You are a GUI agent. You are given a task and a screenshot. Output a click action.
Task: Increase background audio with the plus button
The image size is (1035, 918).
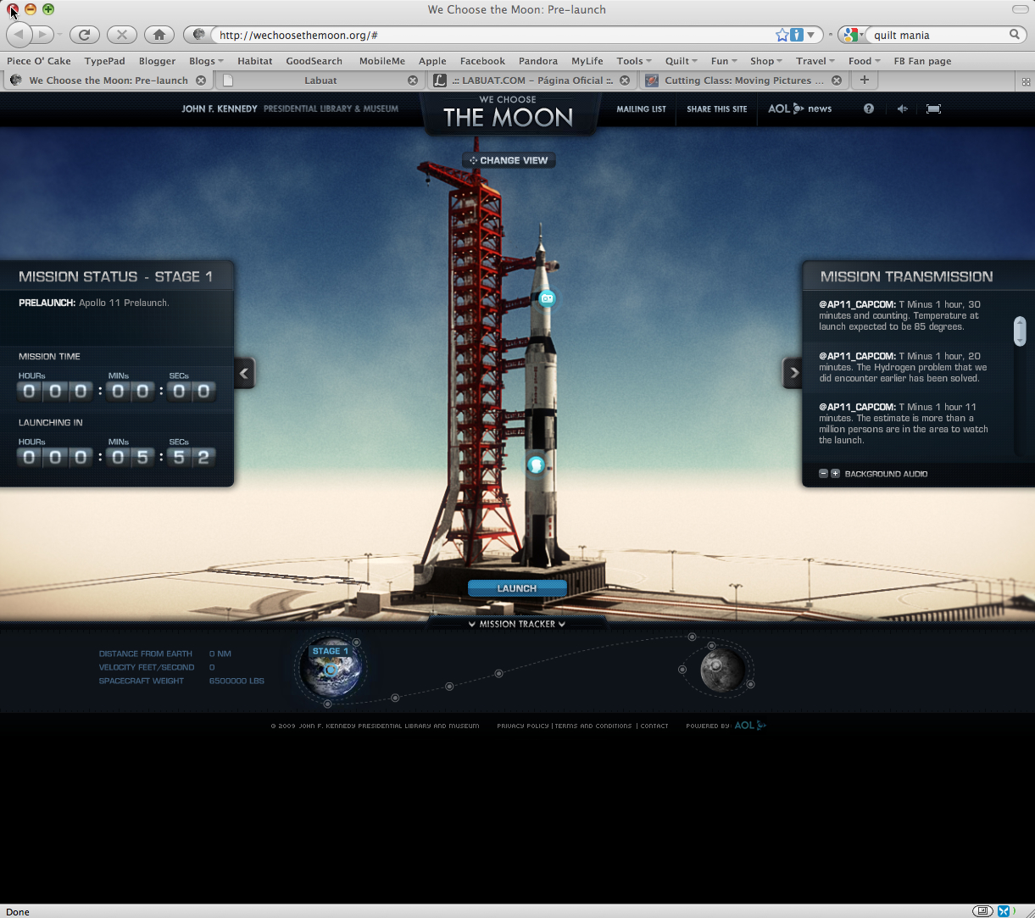click(x=835, y=474)
